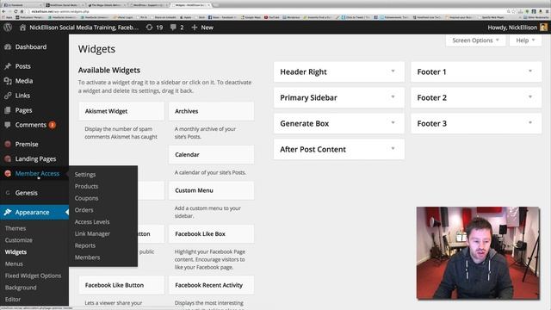This screenshot has width=551, height=310.
Task: Select the Facebook Like Button widget
Action: (121, 285)
